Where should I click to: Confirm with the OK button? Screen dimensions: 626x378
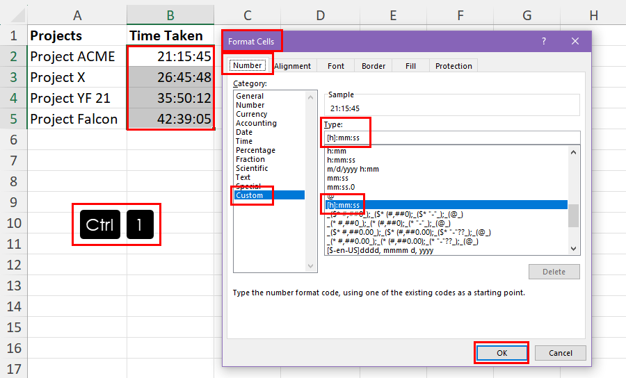click(501, 353)
